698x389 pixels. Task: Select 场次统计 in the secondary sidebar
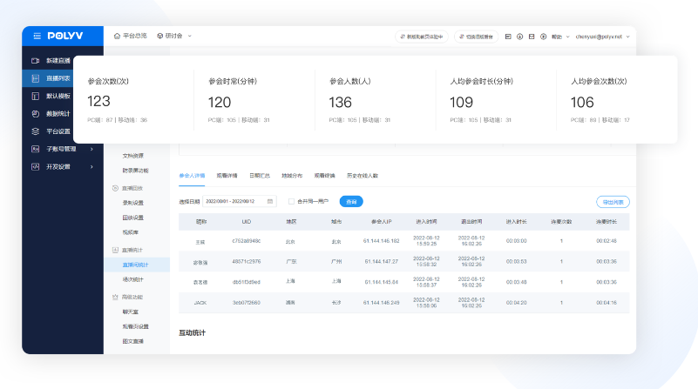[x=133, y=279]
